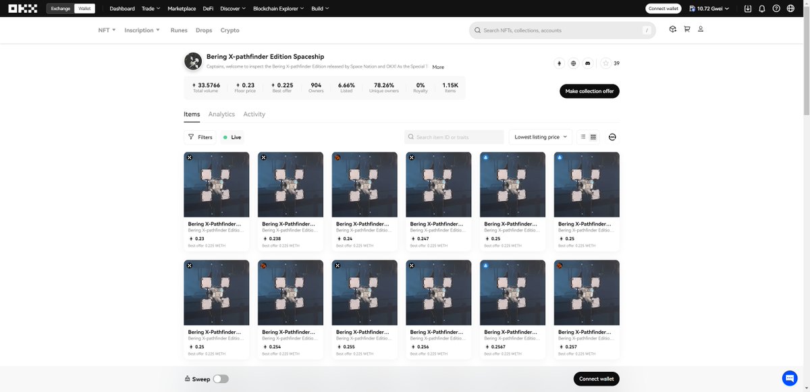Click the 78.26% unique owners stat
The image size is (810, 392).
[x=384, y=88]
